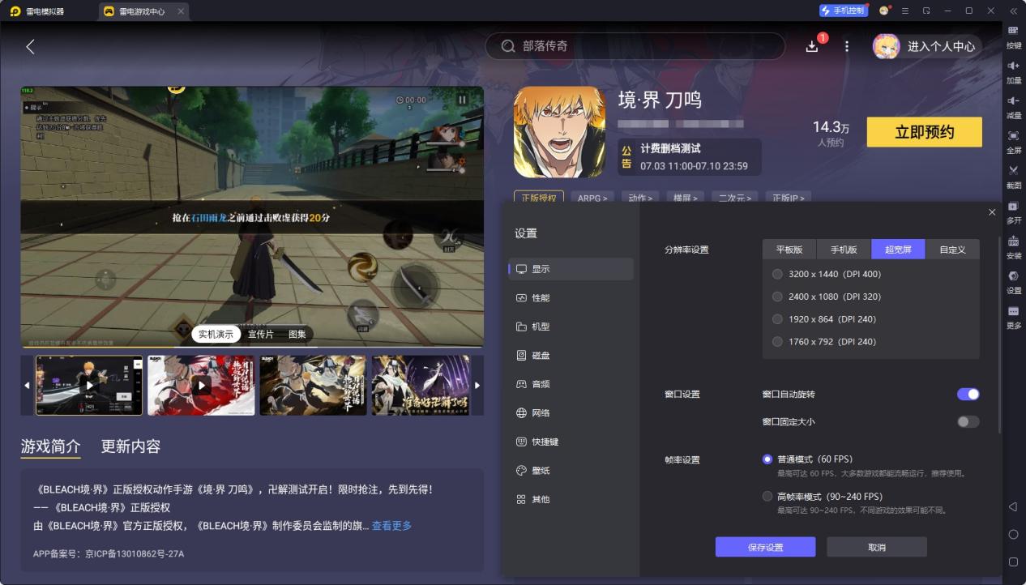
Task: Expand description via 查看更多 link
Action: coord(391,526)
